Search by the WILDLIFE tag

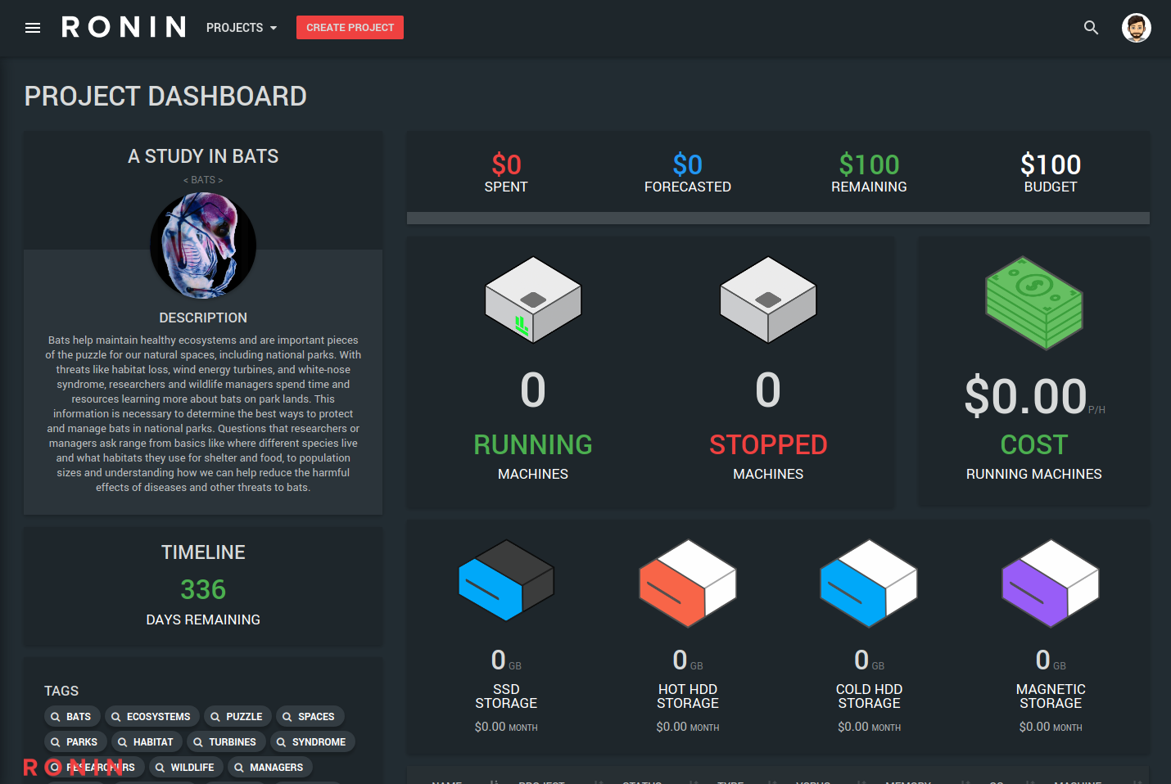[186, 768]
